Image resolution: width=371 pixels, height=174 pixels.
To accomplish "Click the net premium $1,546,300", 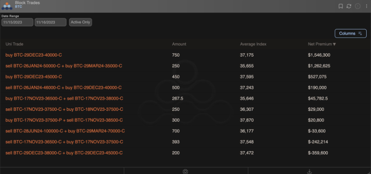I will [x=319, y=55].
